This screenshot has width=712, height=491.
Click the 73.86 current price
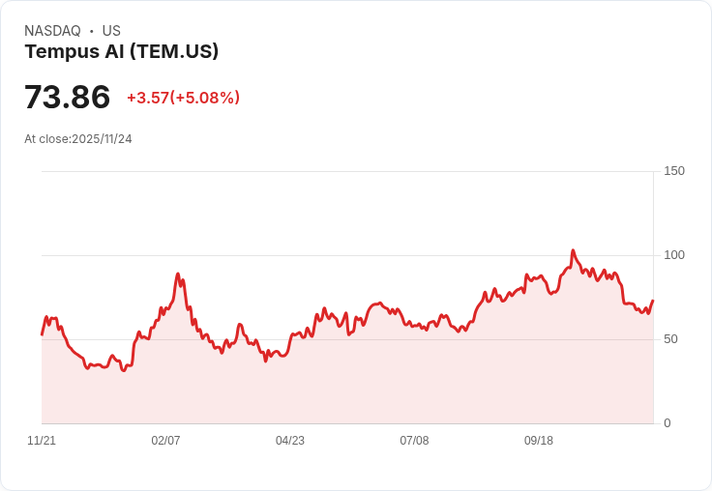(x=67, y=98)
